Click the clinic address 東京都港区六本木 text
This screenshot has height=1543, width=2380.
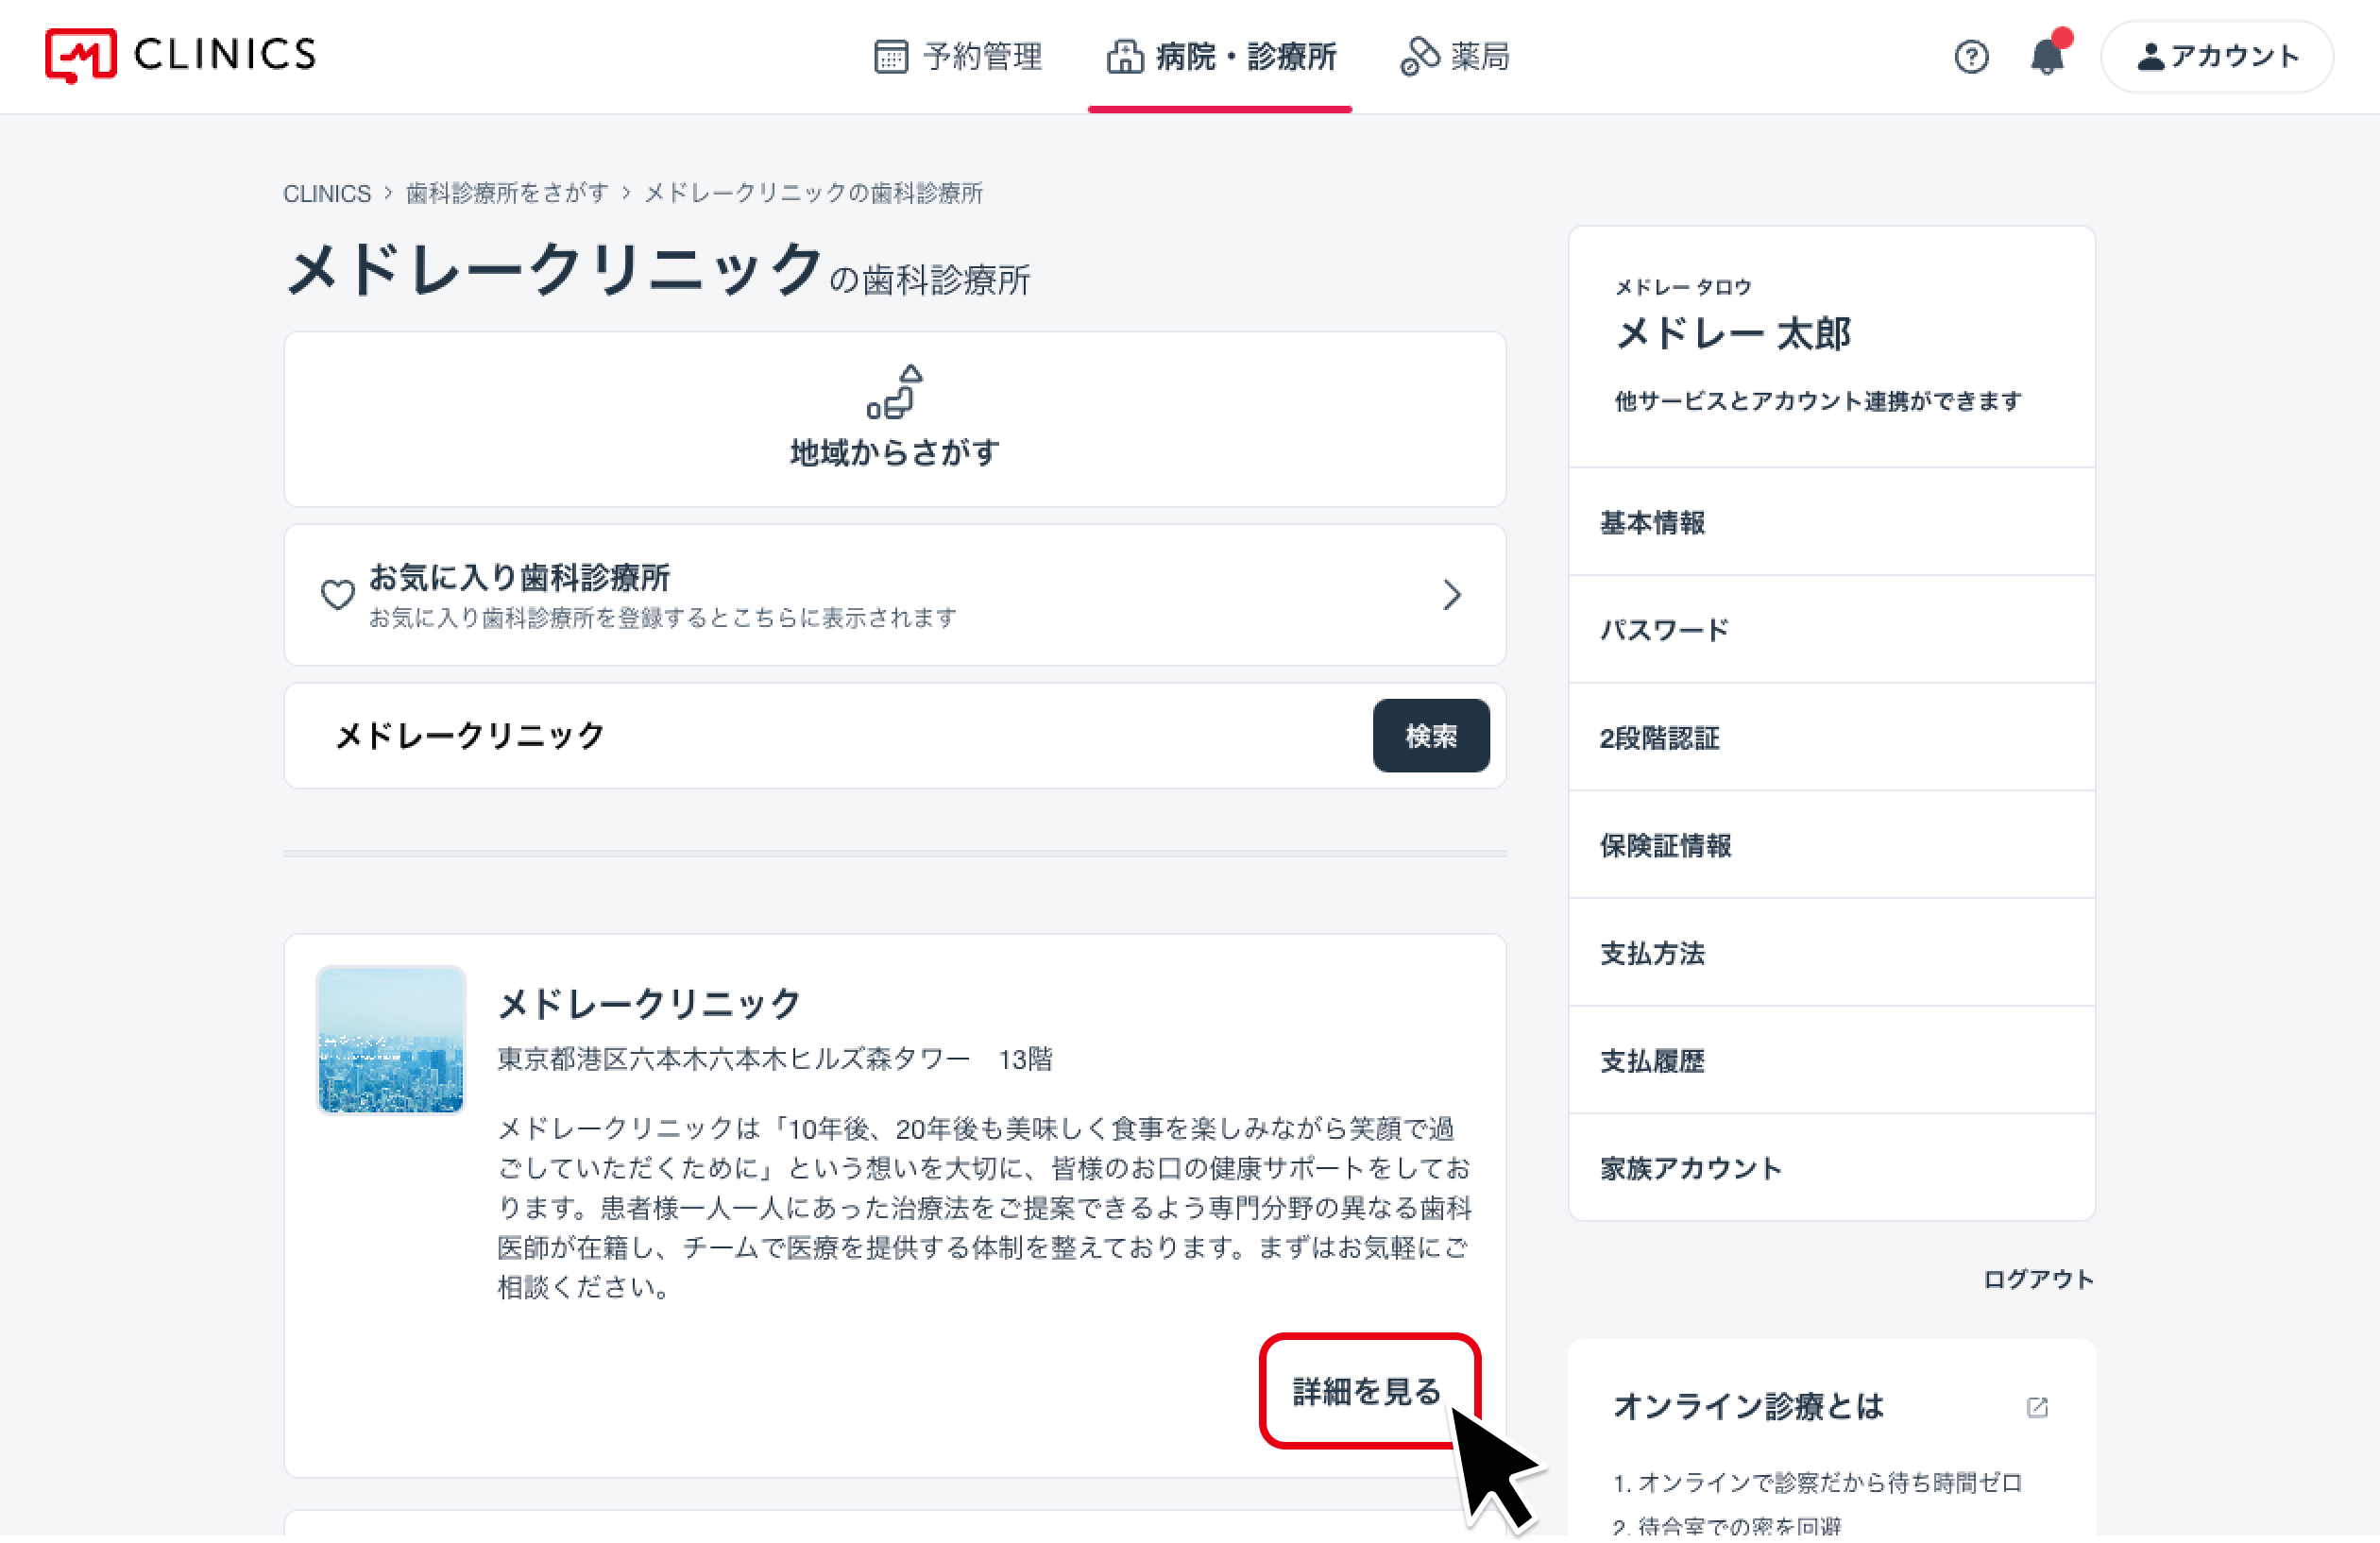coord(775,1059)
